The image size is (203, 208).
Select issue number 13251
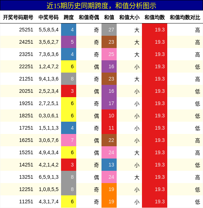click(x=26, y=177)
